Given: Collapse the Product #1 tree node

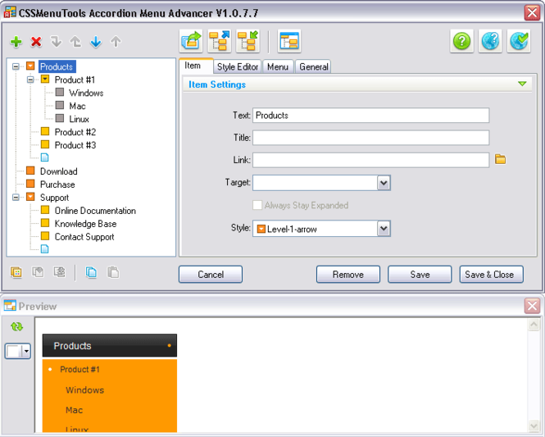Looking at the screenshot, I should click(x=30, y=80).
